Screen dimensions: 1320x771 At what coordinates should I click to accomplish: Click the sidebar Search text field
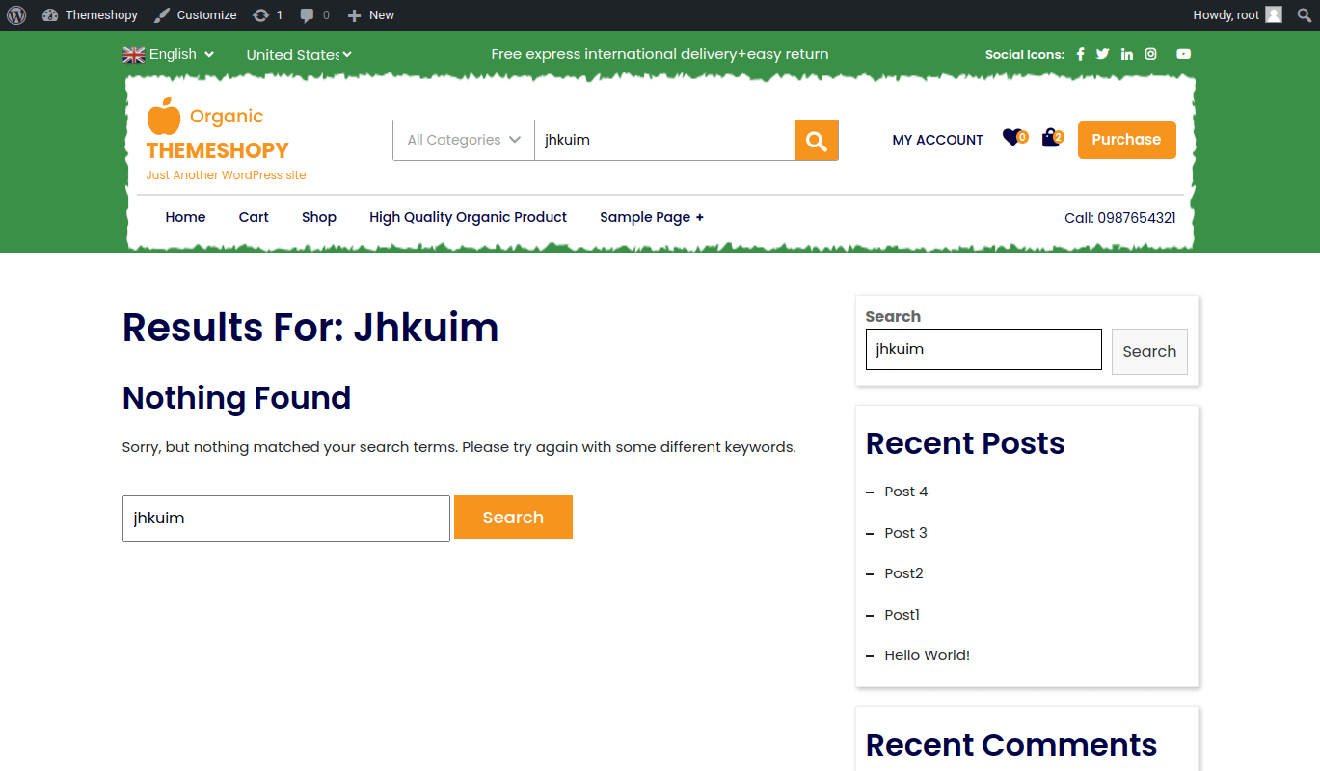tap(983, 349)
